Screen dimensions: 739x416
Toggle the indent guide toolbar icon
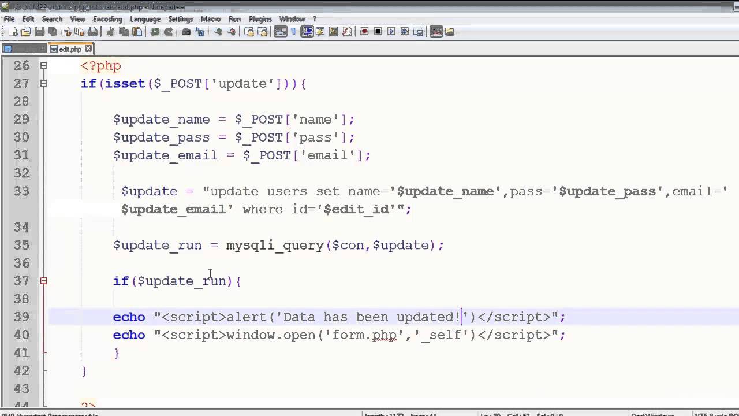[x=307, y=32]
